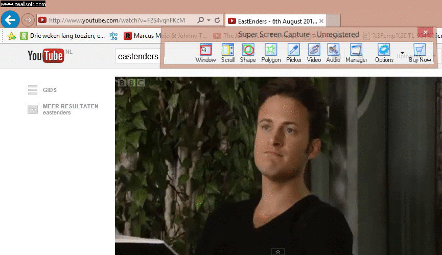The image size is (442, 255).
Task: Expand the Options dropdown arrow
Action: 403,53
